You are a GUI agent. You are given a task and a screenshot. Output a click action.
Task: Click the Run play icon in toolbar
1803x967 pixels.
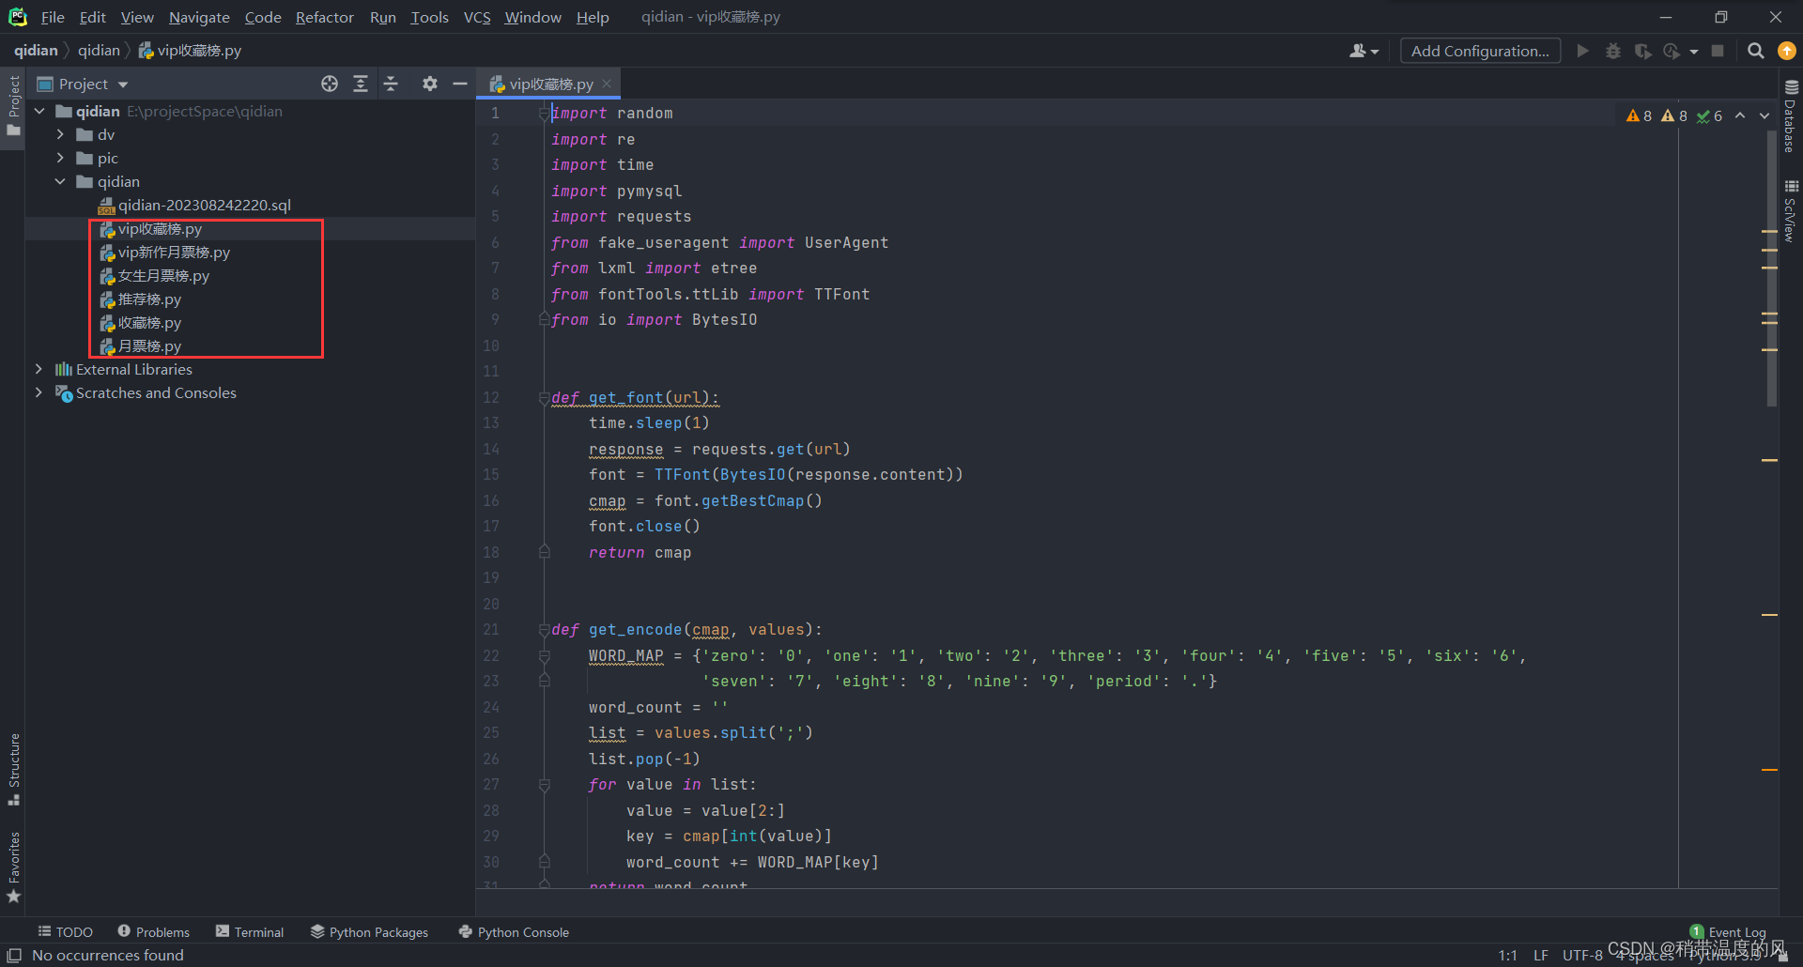1583,51
